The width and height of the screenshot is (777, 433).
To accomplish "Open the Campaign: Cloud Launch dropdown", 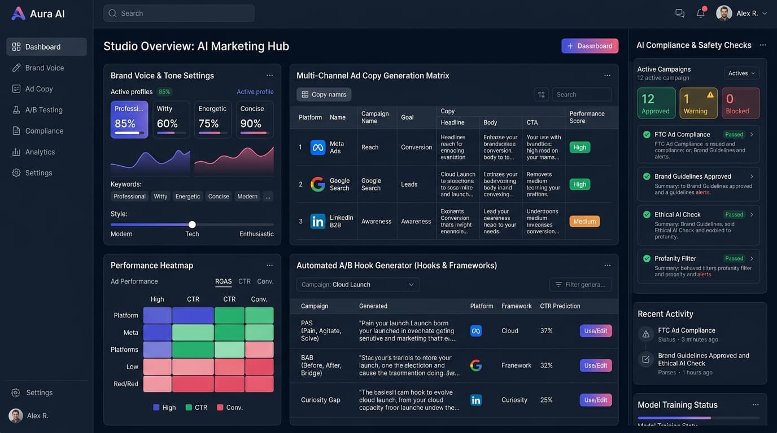I will pos(358,285).
